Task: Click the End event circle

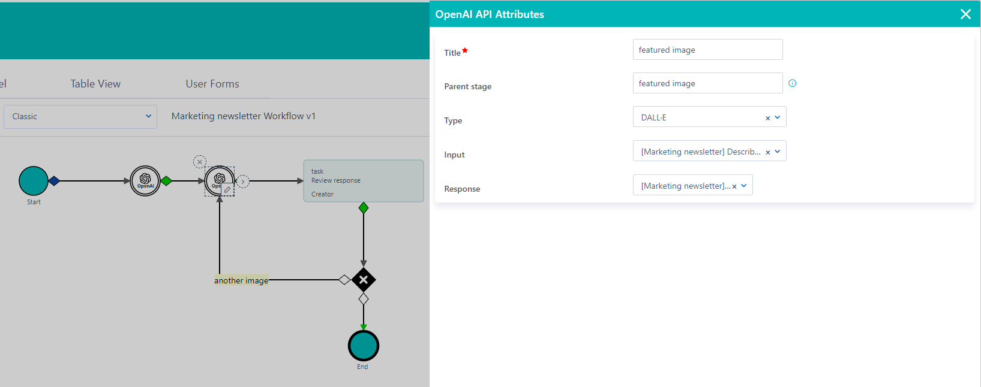Action: [x=364, y=346]
